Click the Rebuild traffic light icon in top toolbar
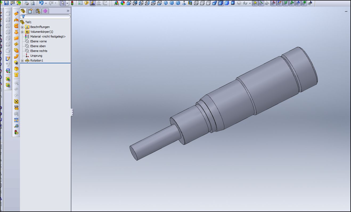Image resolution: width=351 pixels, height=212 pixels. click(72, 3)
